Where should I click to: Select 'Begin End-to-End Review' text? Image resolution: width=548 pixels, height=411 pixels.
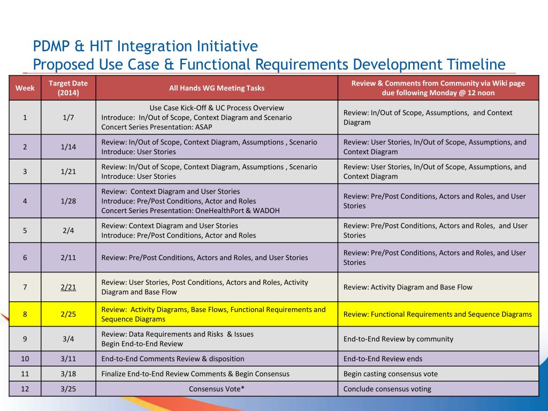[142, 344]
